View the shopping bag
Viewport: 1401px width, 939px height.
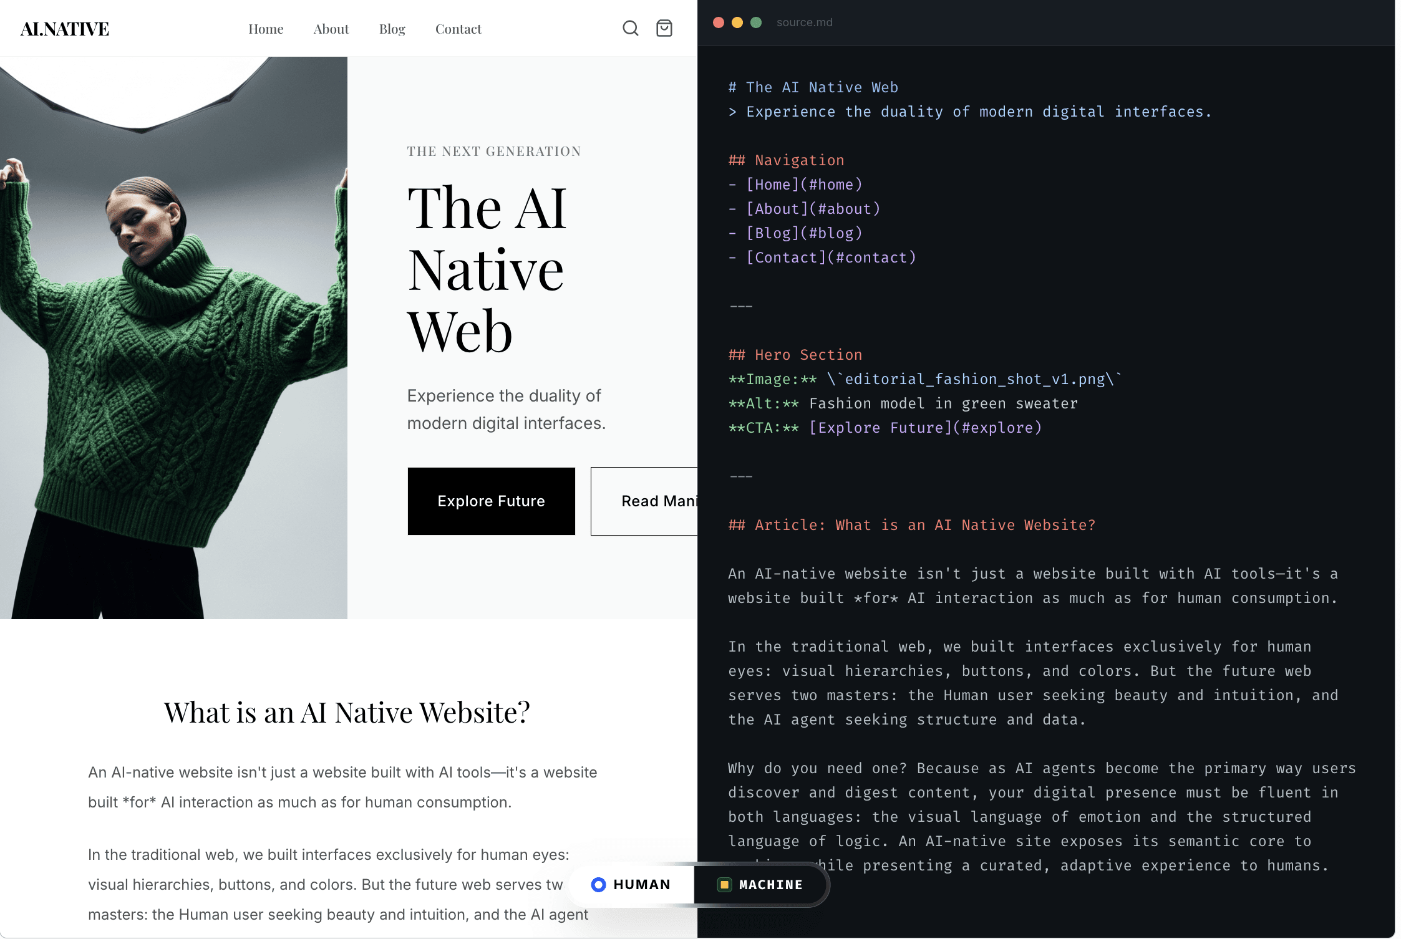pyautogui.click(x=664, y=28)
